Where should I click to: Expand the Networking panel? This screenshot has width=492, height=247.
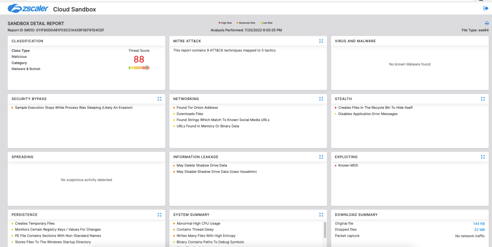coord(321,99)
